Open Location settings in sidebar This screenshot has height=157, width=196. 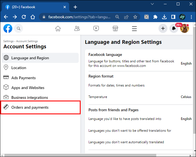coord(19,68)
